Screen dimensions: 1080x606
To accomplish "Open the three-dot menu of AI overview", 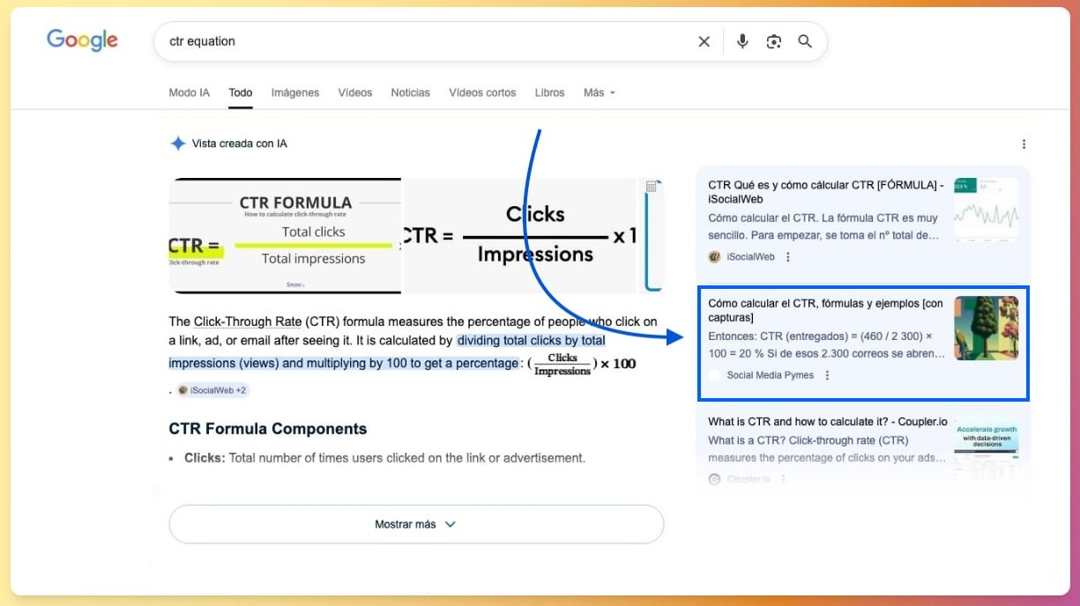I will [1024, 144].
